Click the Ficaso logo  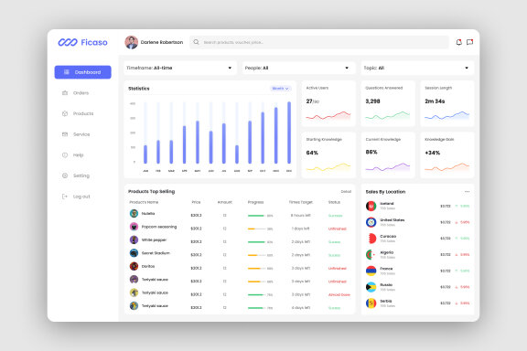pyautogui.click(x=82, y=42)
